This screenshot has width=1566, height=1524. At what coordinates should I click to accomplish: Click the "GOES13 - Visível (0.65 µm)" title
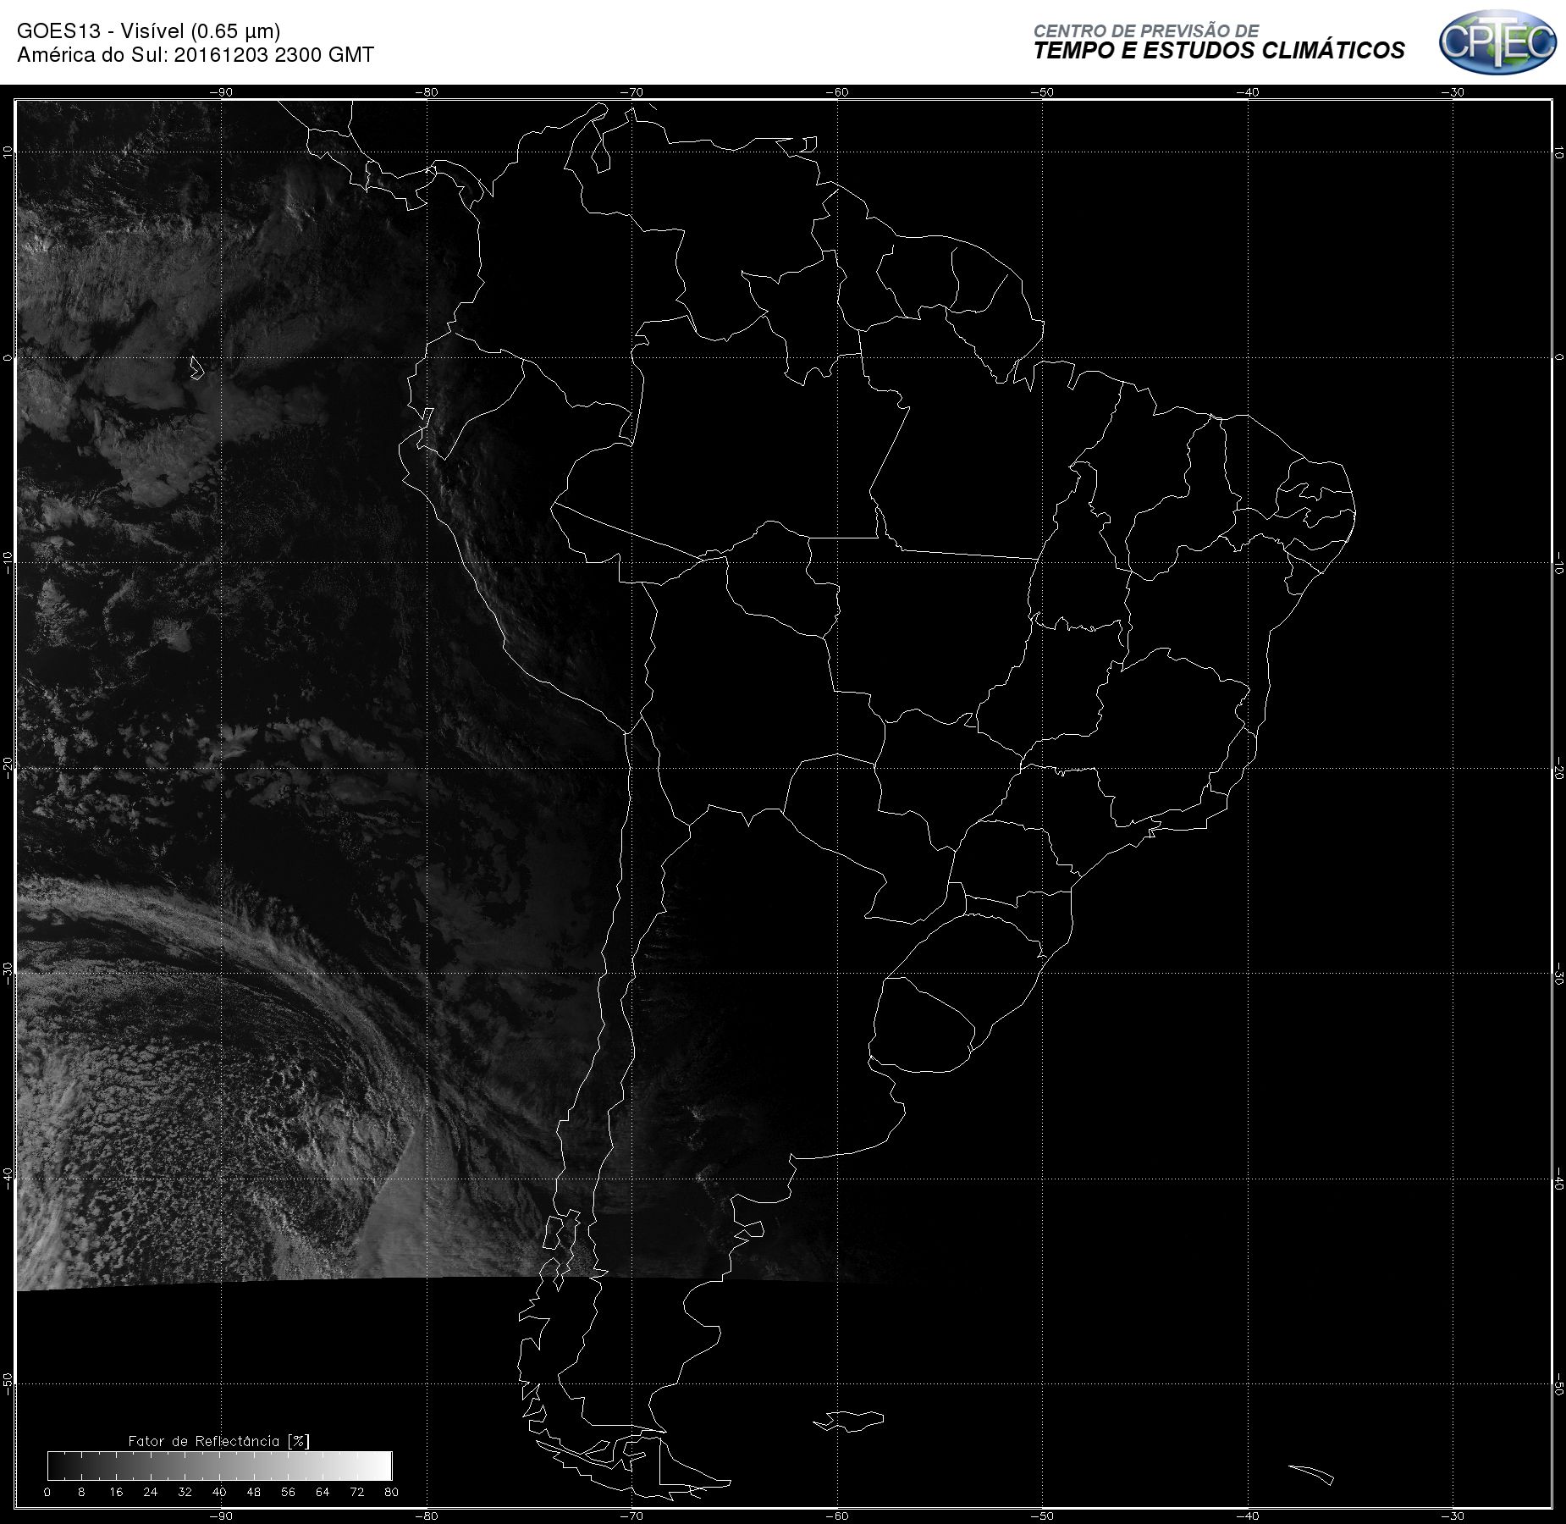pos(148,31)
